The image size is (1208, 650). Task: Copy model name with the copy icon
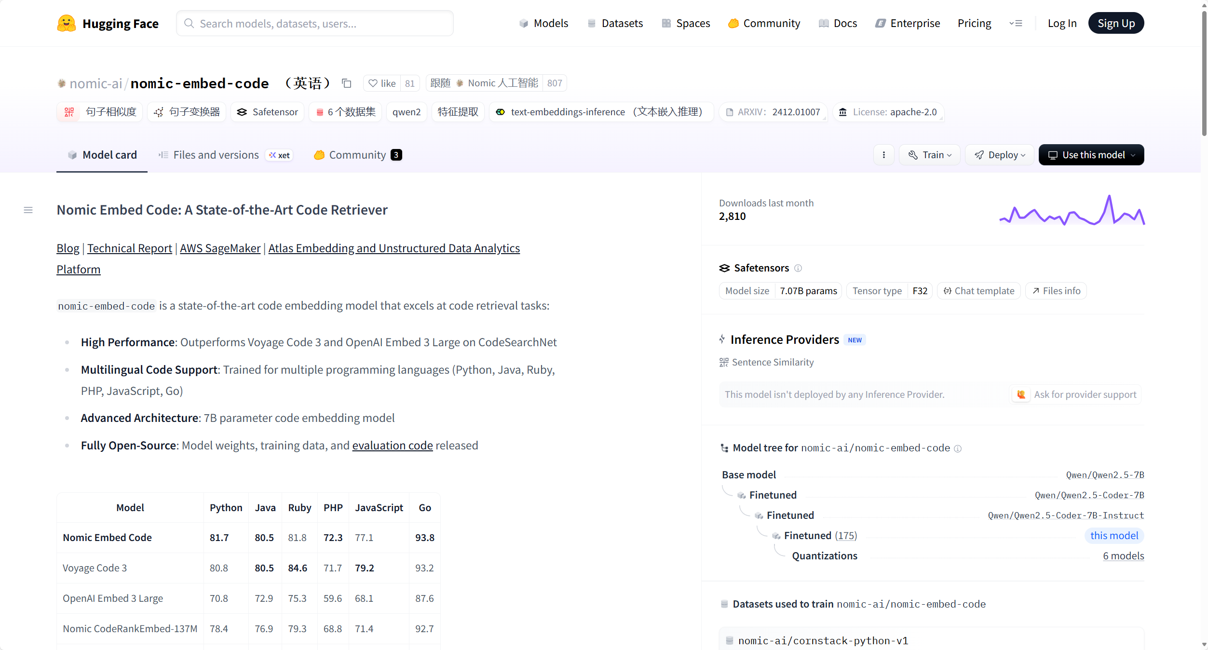tap(346, 83)
